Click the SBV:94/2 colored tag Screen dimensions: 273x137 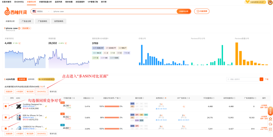coord(97,53)
